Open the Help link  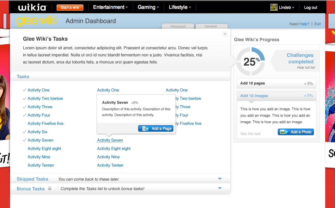click(x=304, y=24)
